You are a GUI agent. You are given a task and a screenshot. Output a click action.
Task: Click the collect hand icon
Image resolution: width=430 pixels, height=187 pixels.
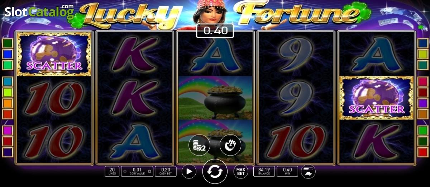(x=230, y=145)
